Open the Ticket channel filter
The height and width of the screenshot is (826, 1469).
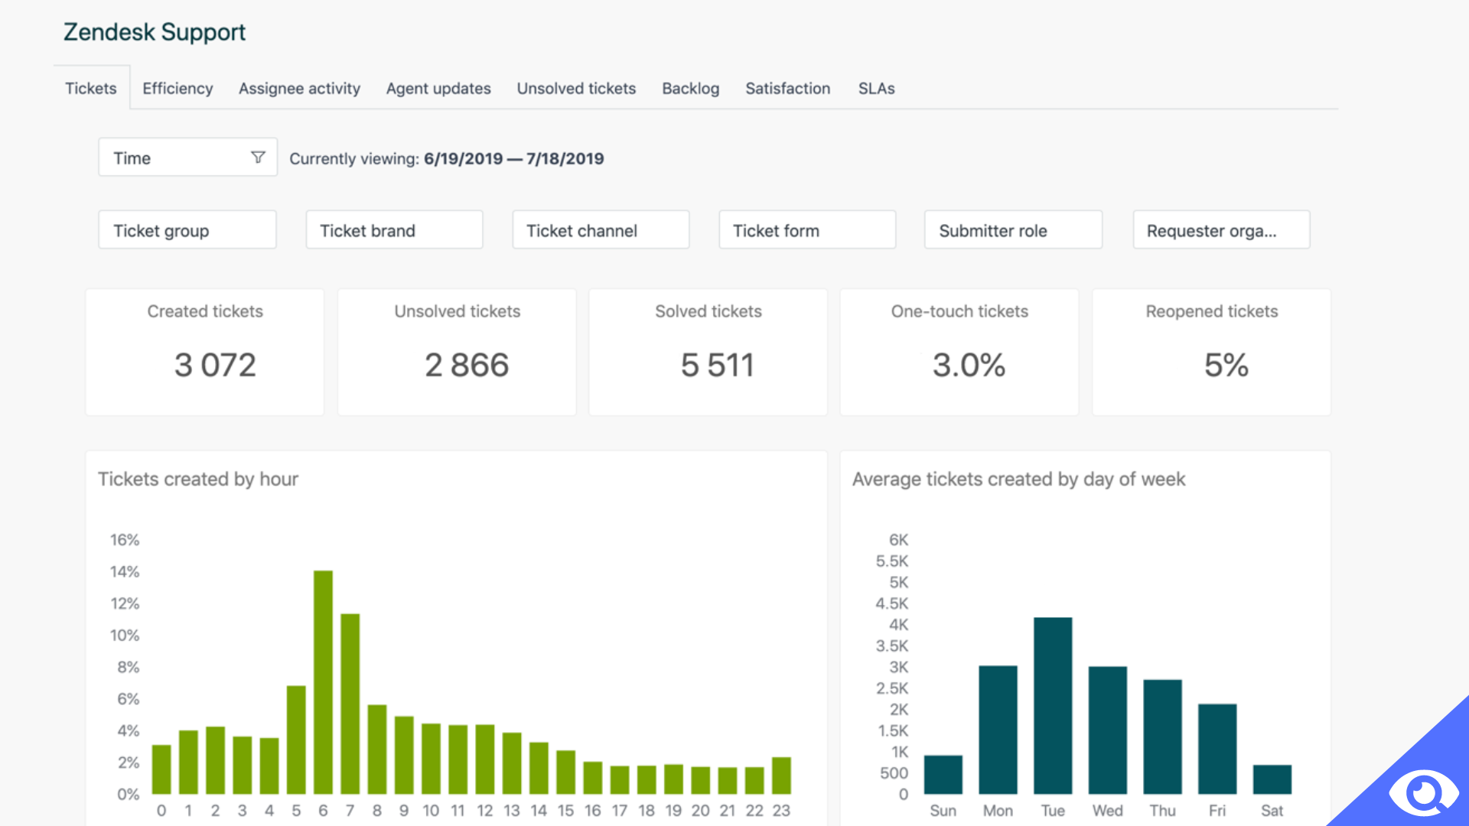pyautogui.click(x=601, y=230)
